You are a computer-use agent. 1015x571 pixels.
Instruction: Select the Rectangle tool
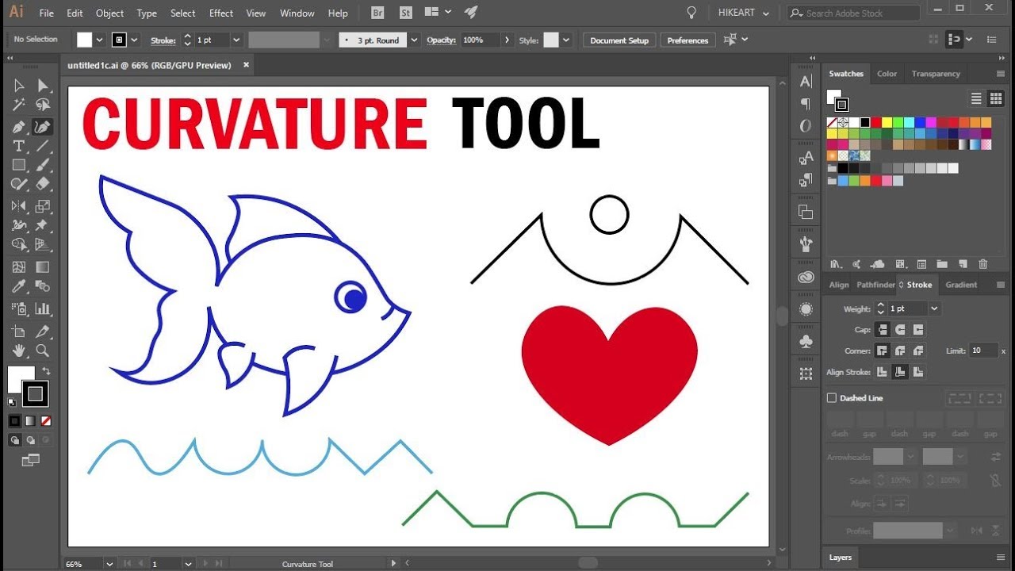tap(19, 166)
